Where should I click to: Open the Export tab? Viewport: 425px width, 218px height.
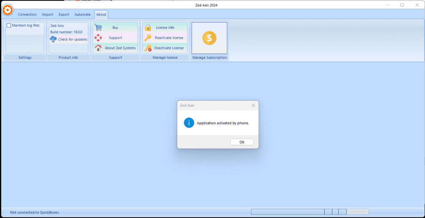[64, 15]
